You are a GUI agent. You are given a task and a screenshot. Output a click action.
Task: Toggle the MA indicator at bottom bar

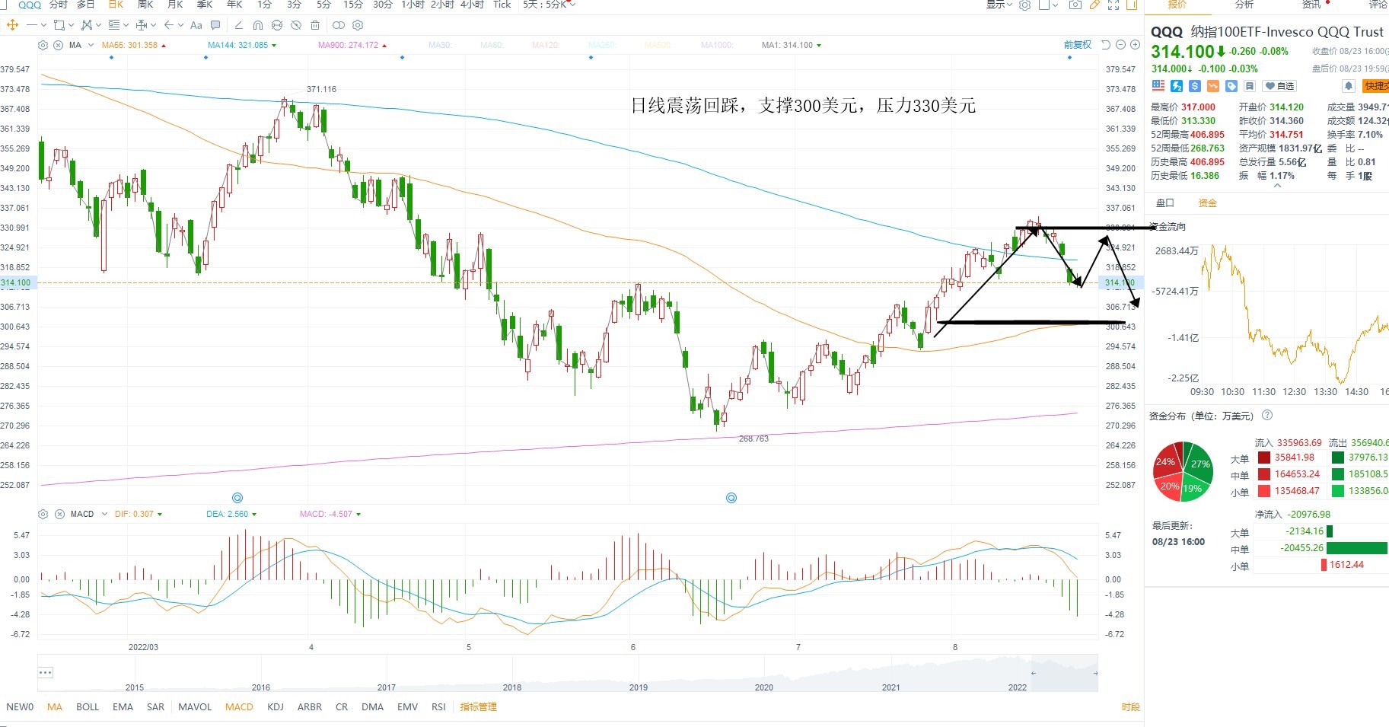[55, 706]
